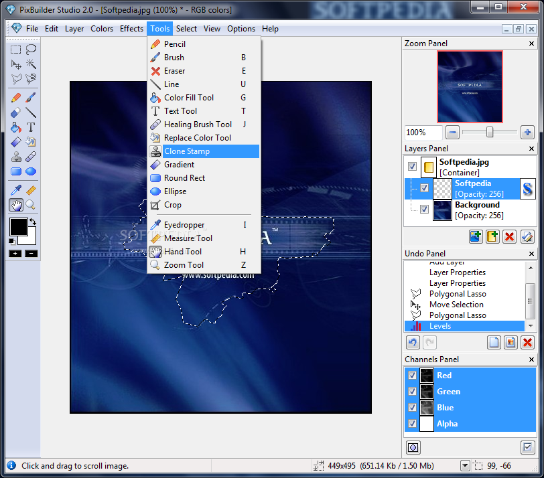The image size is (544, 478).
Task: Select the Eraser tool in left toolbox
Action: click(x=15, y=112)
